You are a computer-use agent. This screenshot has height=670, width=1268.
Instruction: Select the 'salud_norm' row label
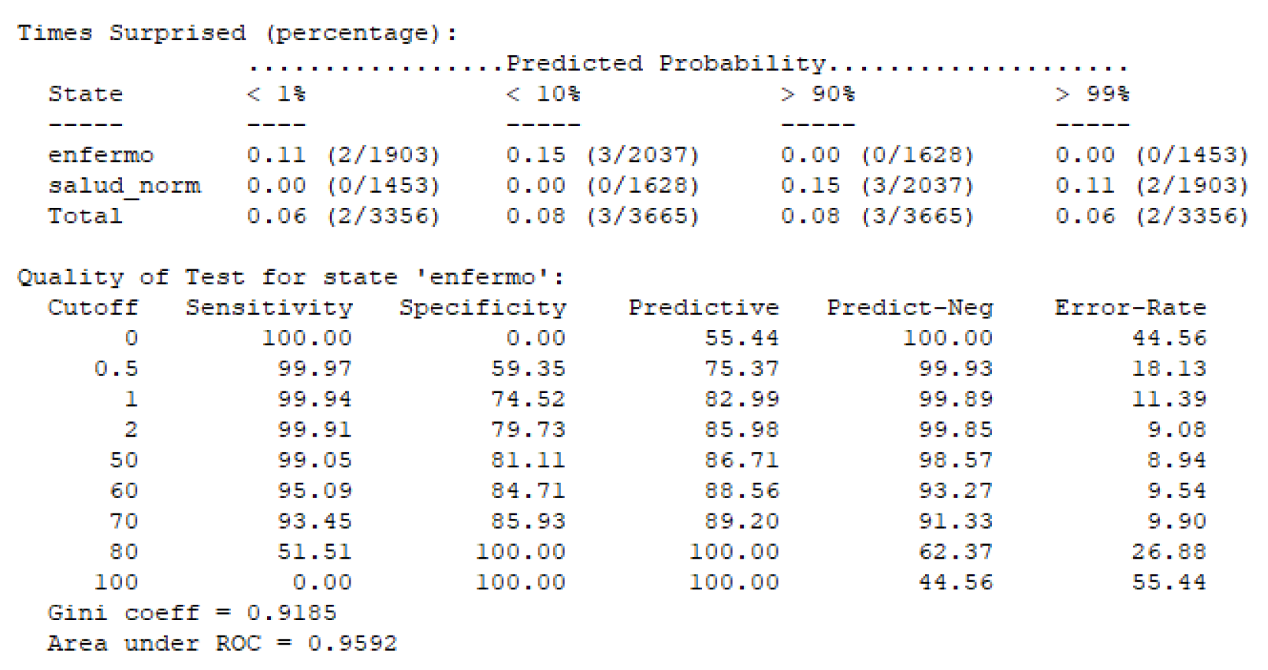[124, 186]
